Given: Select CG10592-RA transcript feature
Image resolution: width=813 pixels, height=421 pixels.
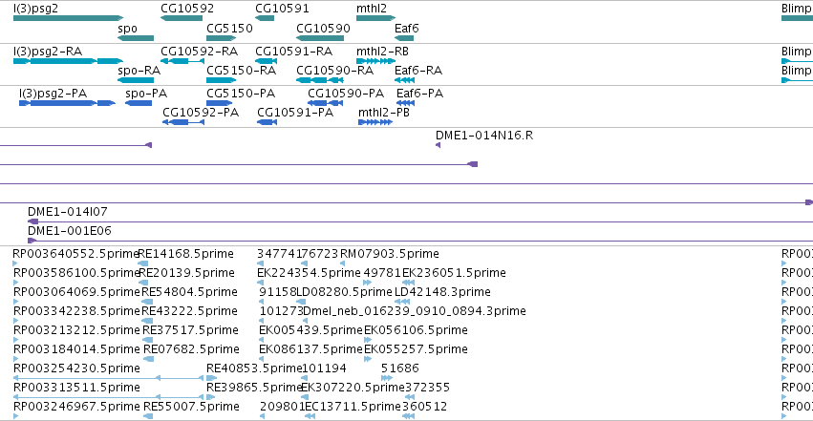Looking at the screenshot, I should point(182,61).
